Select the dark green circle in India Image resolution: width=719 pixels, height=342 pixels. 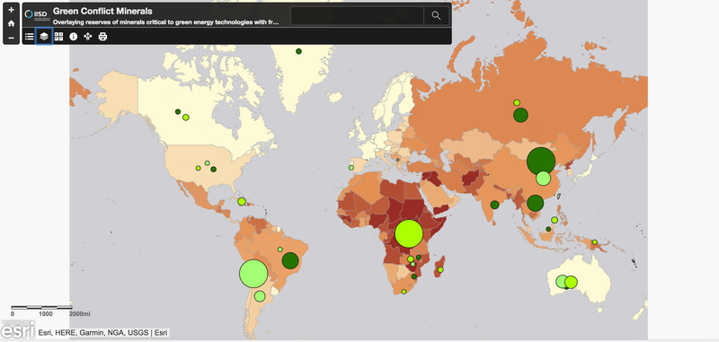(494, 205)
